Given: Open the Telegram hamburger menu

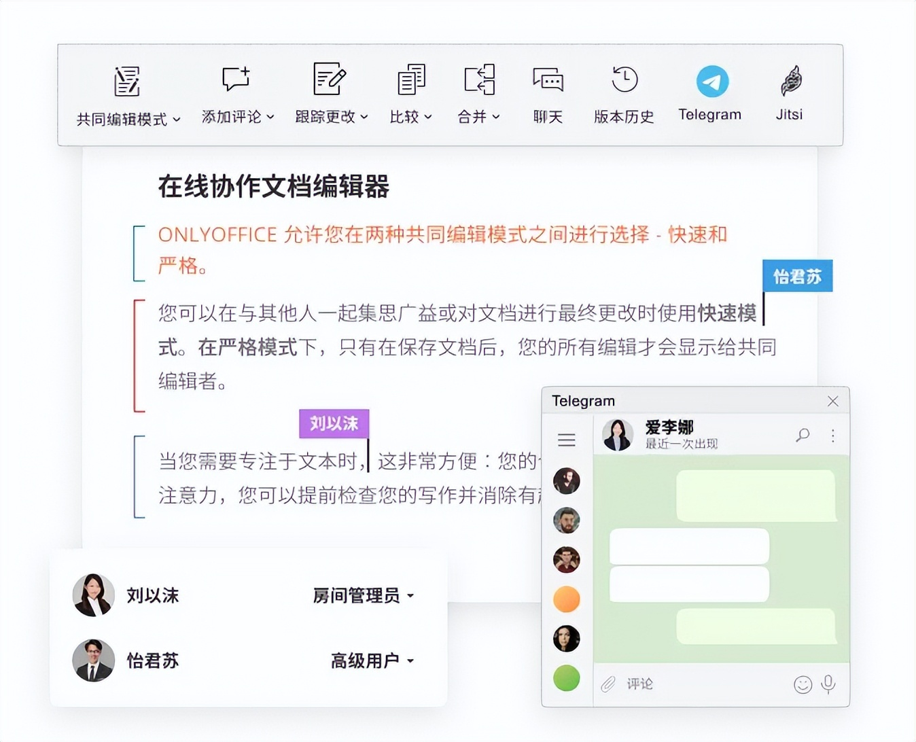Looking at the screenshot, I should 567,440.
